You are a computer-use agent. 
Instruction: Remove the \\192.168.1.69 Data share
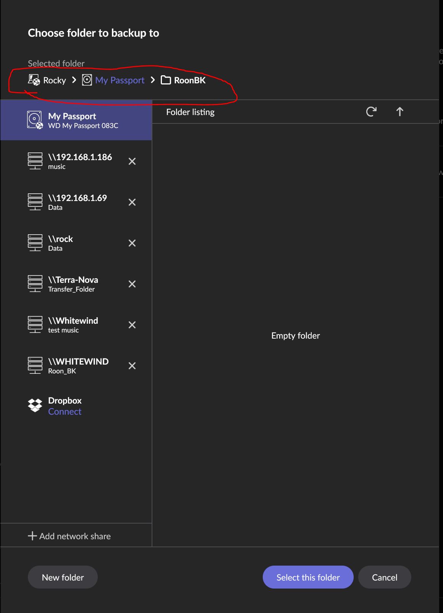[x=132, y=203]
